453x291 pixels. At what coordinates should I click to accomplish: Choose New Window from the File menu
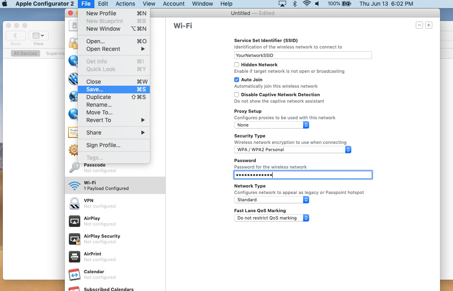(114, 29)
